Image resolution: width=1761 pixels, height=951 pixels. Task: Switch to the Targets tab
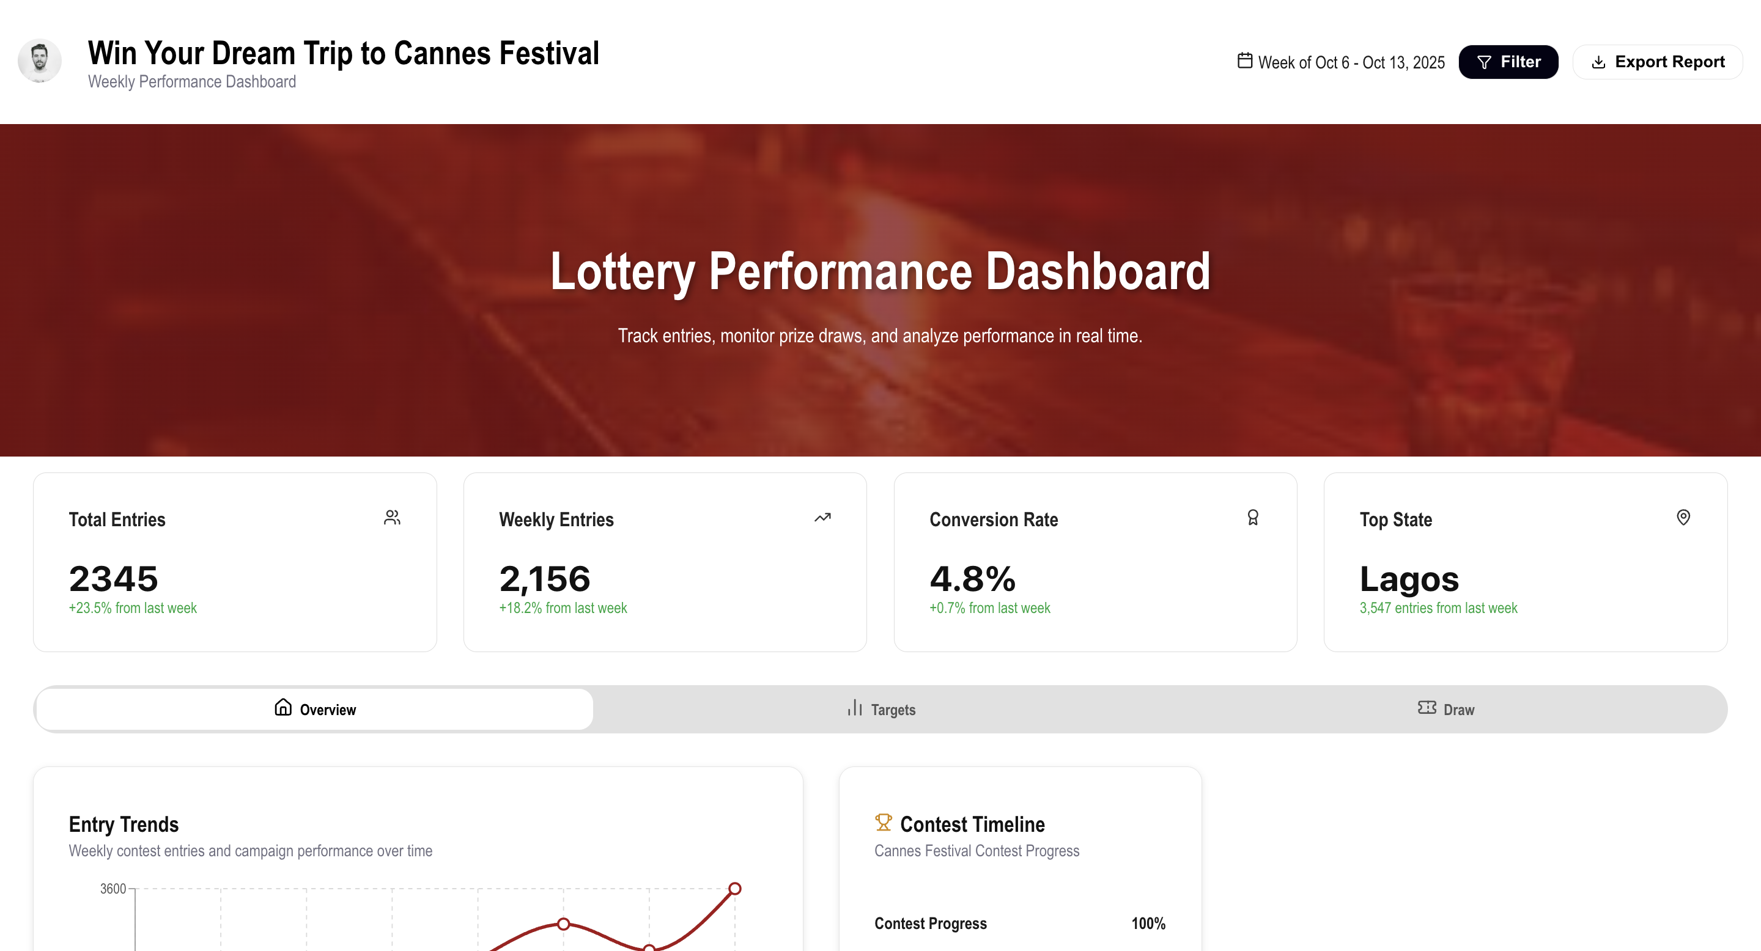tap(880, 709)
